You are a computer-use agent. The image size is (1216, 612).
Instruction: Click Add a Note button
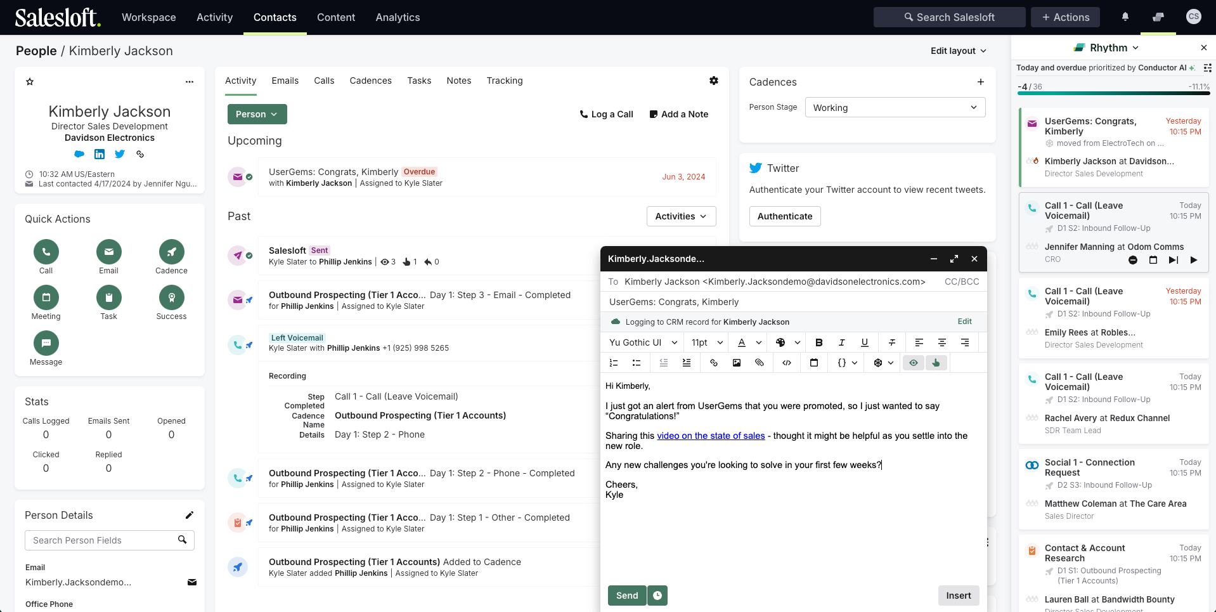coord(679,114)
